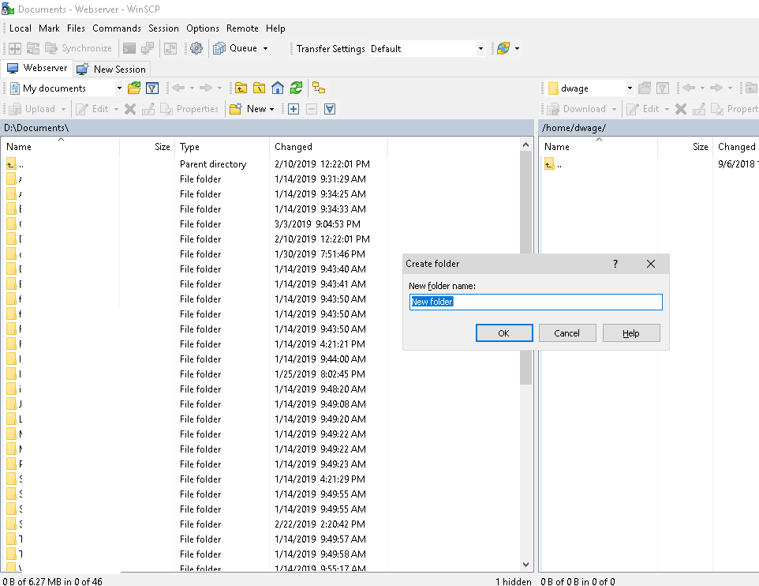The image size is (759, 586).
Task: Click the local root directory icon
Action: (259, 88)
